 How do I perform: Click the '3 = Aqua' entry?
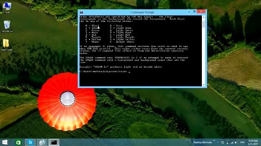(x=91, y=32)
